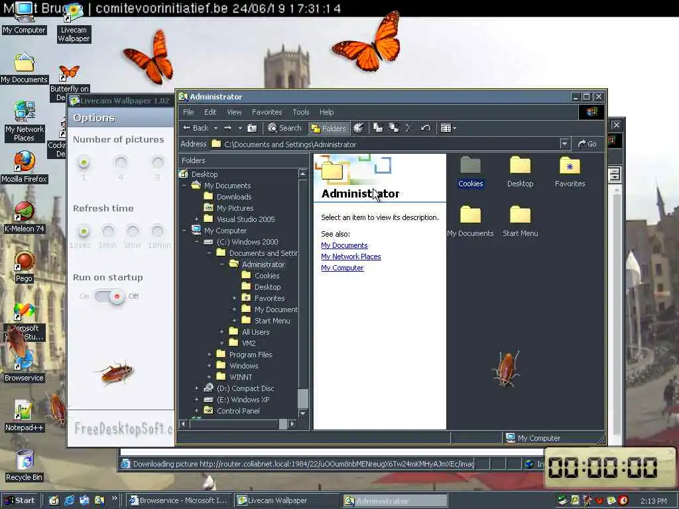The image size is (679, 509).
Task: Open the Views dropdown in toolbar
Action: (x=448, y=128)
